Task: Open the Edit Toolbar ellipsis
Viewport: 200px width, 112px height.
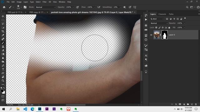Action: pyautogui.click(x=3, y=84)
